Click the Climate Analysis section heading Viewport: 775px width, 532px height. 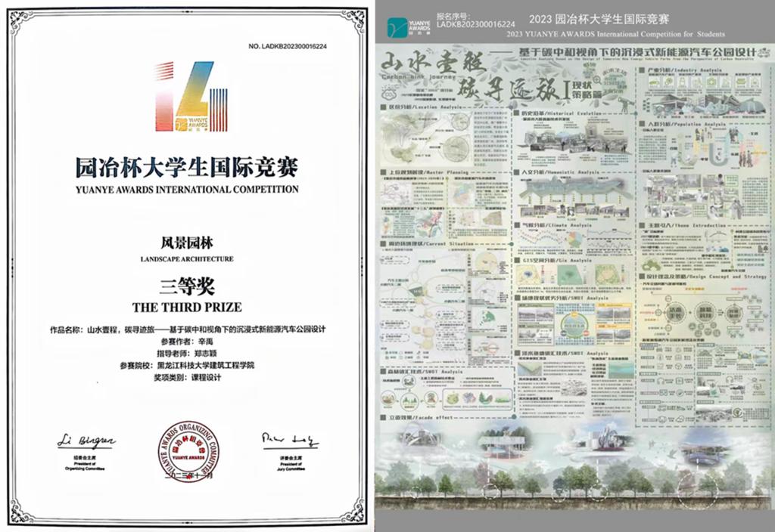[556, 225]
